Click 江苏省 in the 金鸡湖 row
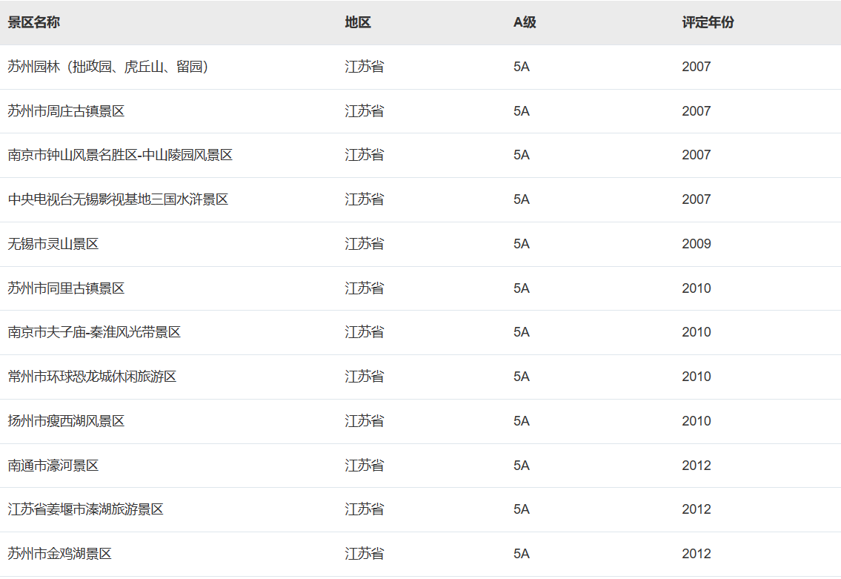Screen dimensions: 841x579 click(x=365, y=554)
